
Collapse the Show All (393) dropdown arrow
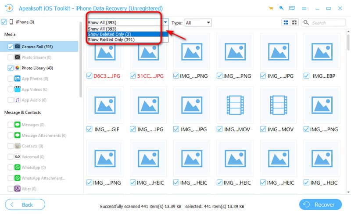click(165, 22)
